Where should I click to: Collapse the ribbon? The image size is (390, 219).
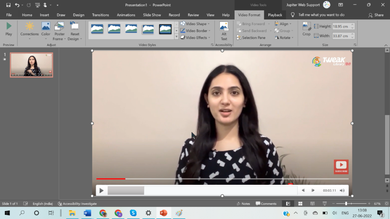[x=386, y=45]
